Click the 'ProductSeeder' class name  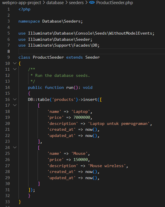[x=48, y=57]
